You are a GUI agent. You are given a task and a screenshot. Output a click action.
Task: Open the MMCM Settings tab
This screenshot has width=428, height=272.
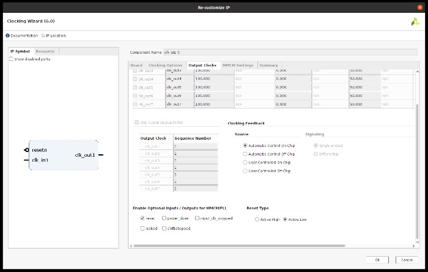(x=238, y=65)
